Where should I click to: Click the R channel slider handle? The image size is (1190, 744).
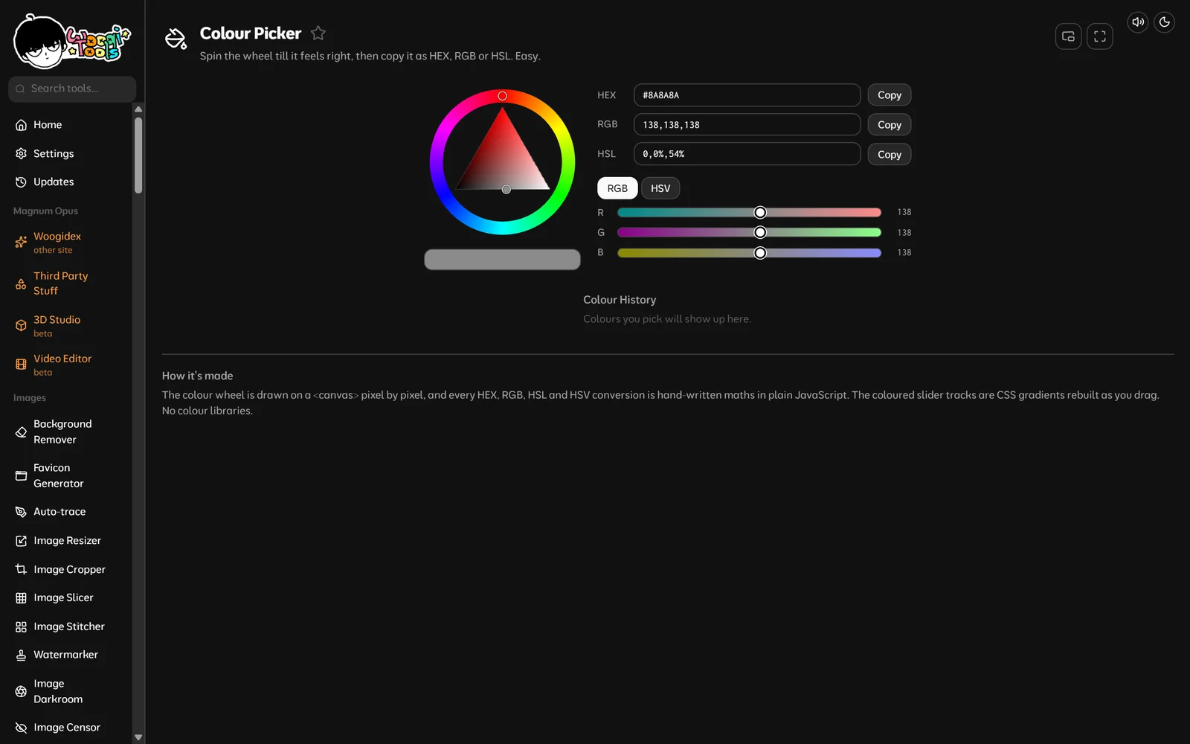point(760,213)
